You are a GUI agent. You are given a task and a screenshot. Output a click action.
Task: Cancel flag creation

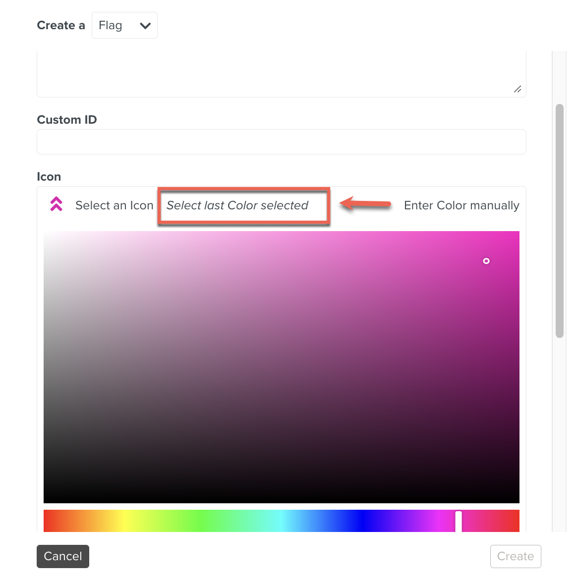click(62, 556)
